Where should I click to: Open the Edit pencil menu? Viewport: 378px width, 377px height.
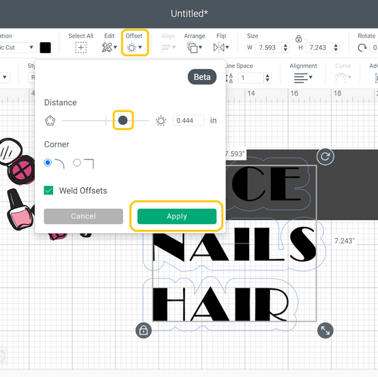(x=107, y=47)
